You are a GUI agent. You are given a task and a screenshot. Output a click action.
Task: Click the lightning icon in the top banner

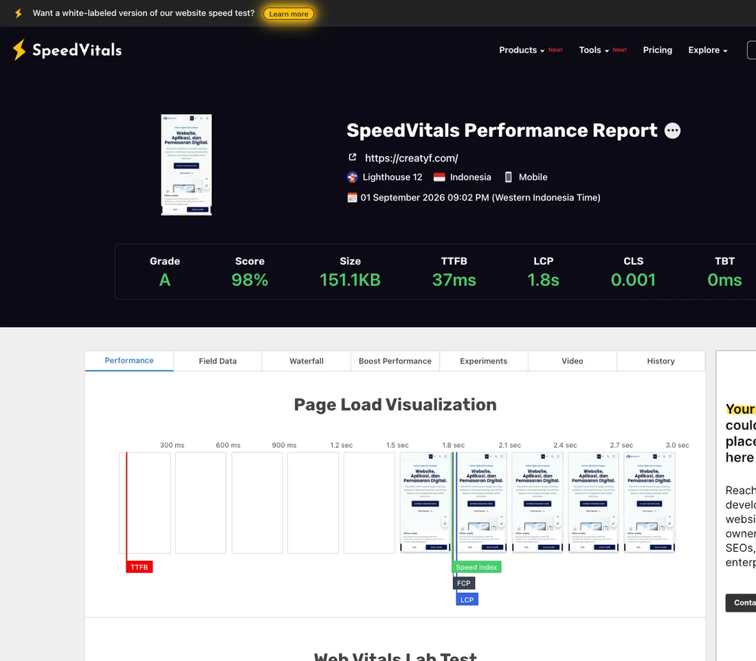click(x=19, y=13)
